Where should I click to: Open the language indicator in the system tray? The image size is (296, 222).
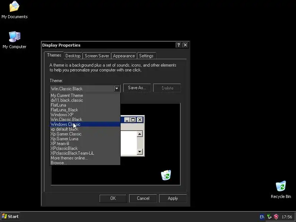pyautogui.click(x=262, y=217)
